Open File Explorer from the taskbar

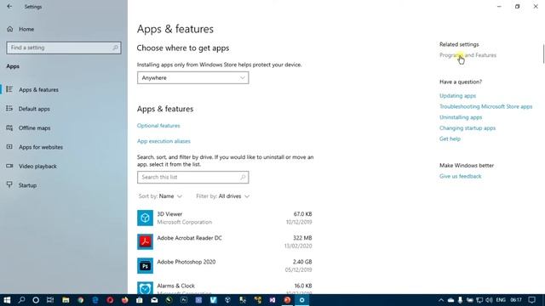(66, 300)
